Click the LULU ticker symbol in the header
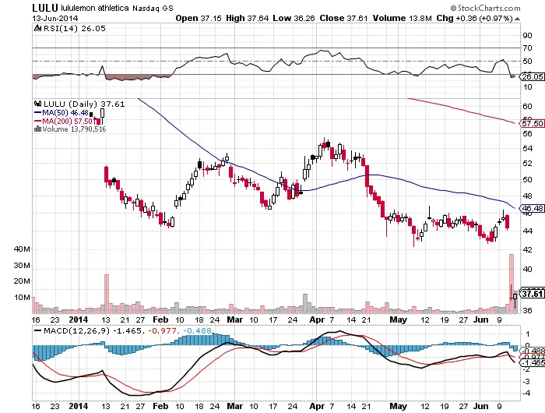 [x=45, y=8]
